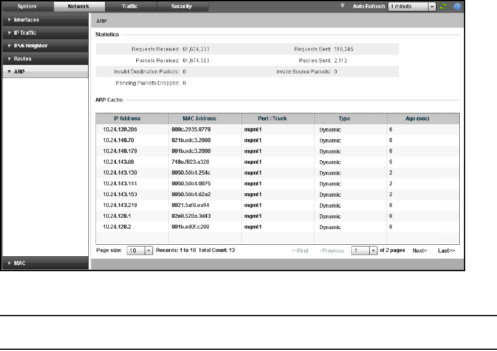
Task: Open the Auto Refresh interval dropdown
Action: click(432, 7)
